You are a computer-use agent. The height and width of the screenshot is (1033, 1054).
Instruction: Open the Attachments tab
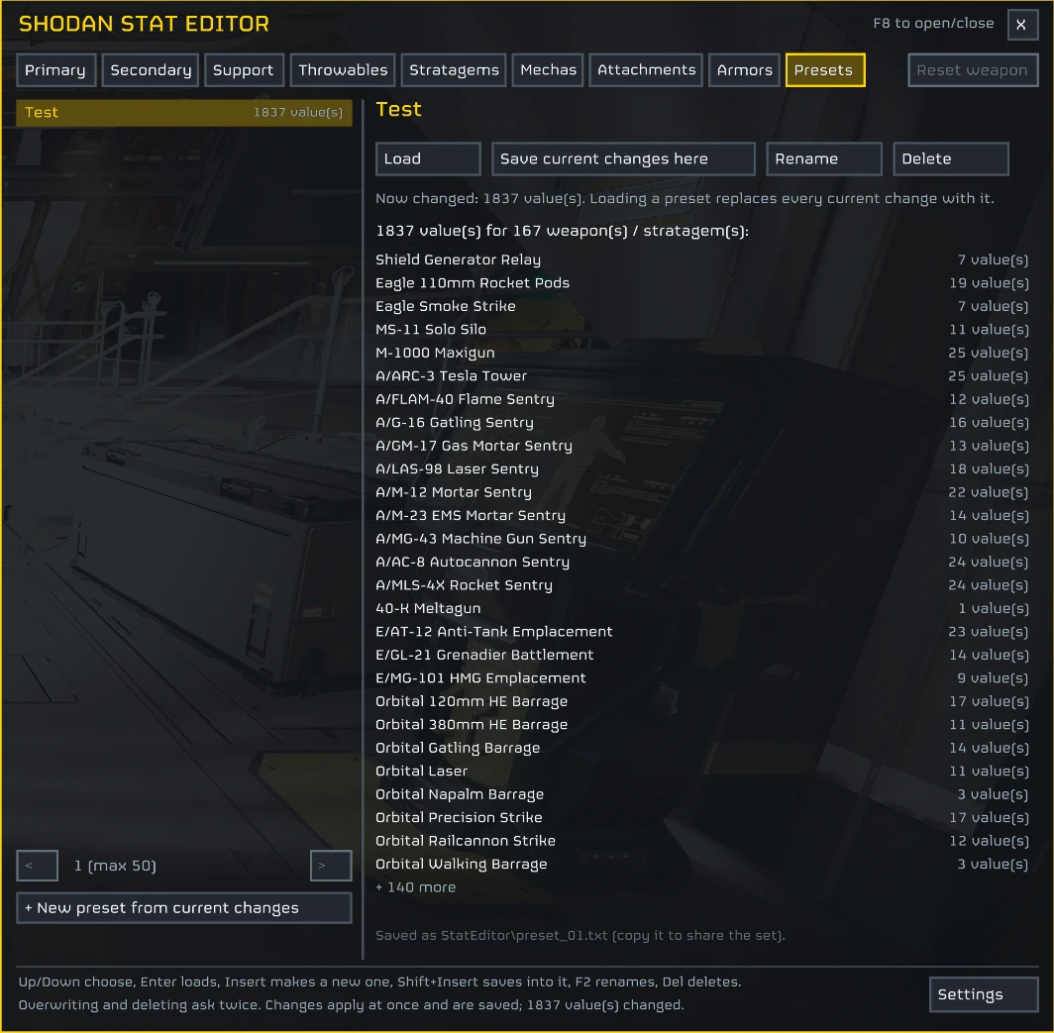(x=646, y=70)
